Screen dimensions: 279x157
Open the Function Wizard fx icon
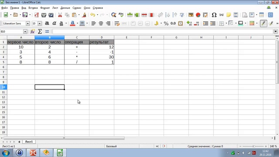pyautogui.click(x=33, y=31)
